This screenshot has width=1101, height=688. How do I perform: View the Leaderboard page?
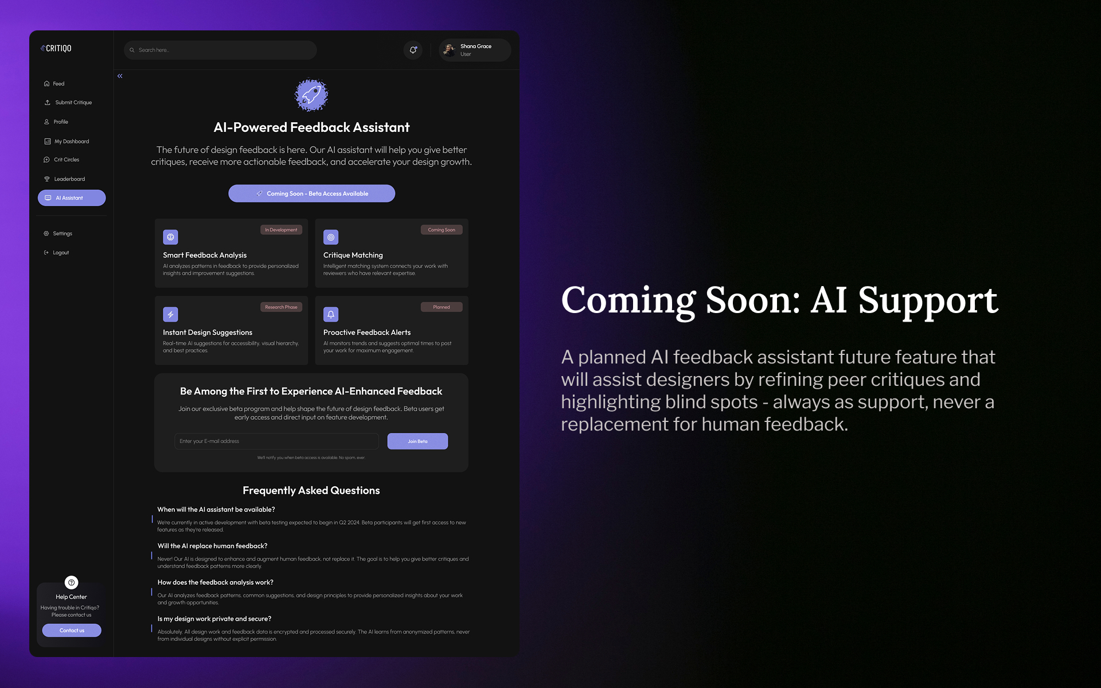coord(69,179)
